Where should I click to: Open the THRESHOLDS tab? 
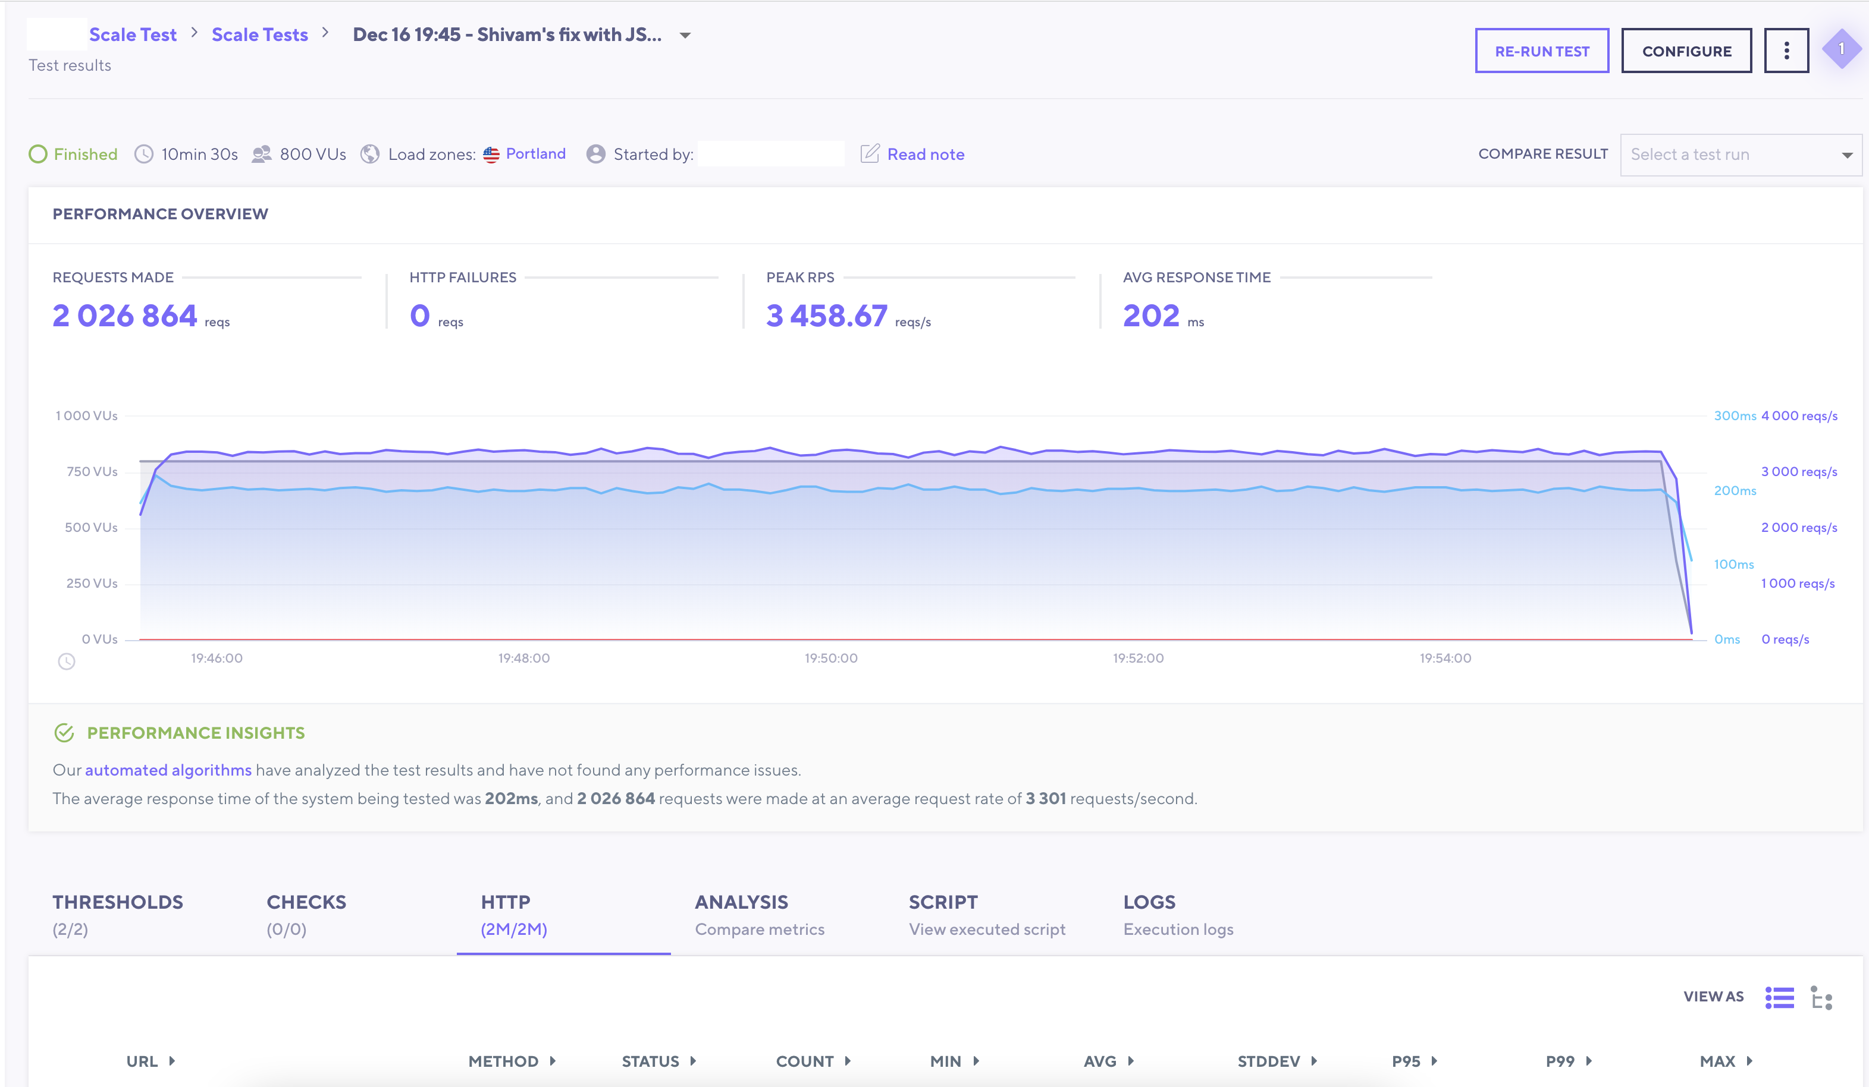point(118,915)
